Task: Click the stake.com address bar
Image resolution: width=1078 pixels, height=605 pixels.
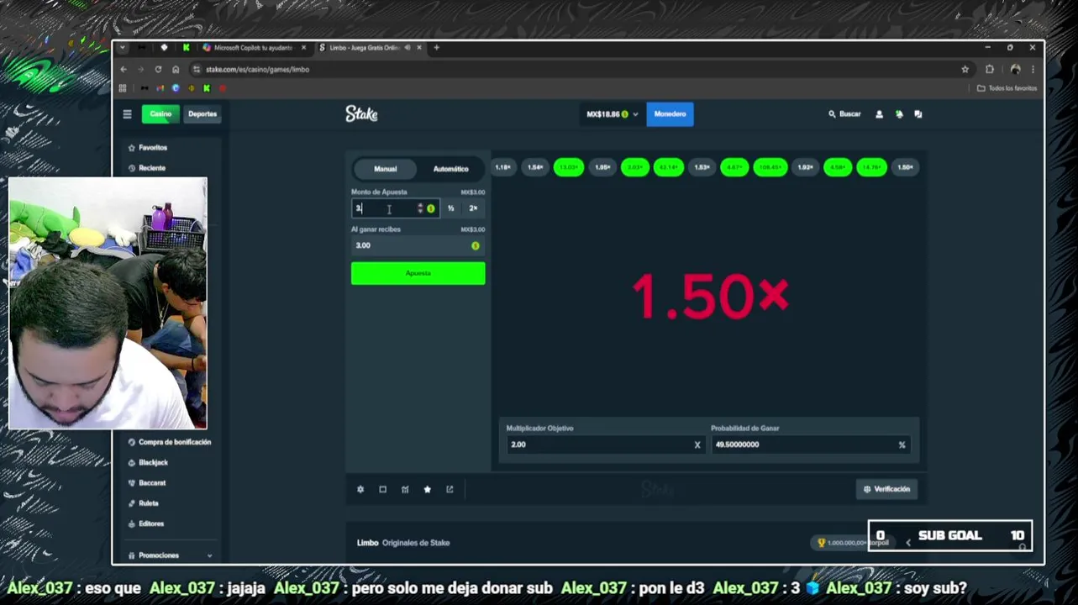Action: tap(580, 70)
